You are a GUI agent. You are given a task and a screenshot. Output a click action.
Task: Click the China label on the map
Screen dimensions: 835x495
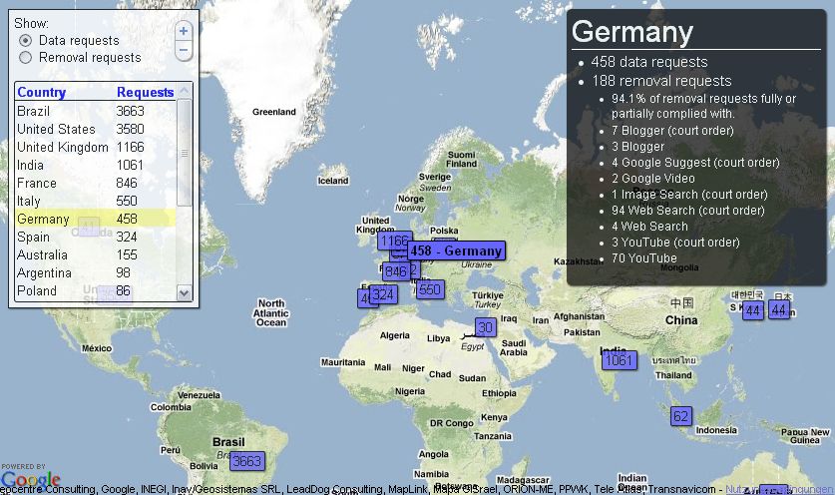tap(681, 320)
